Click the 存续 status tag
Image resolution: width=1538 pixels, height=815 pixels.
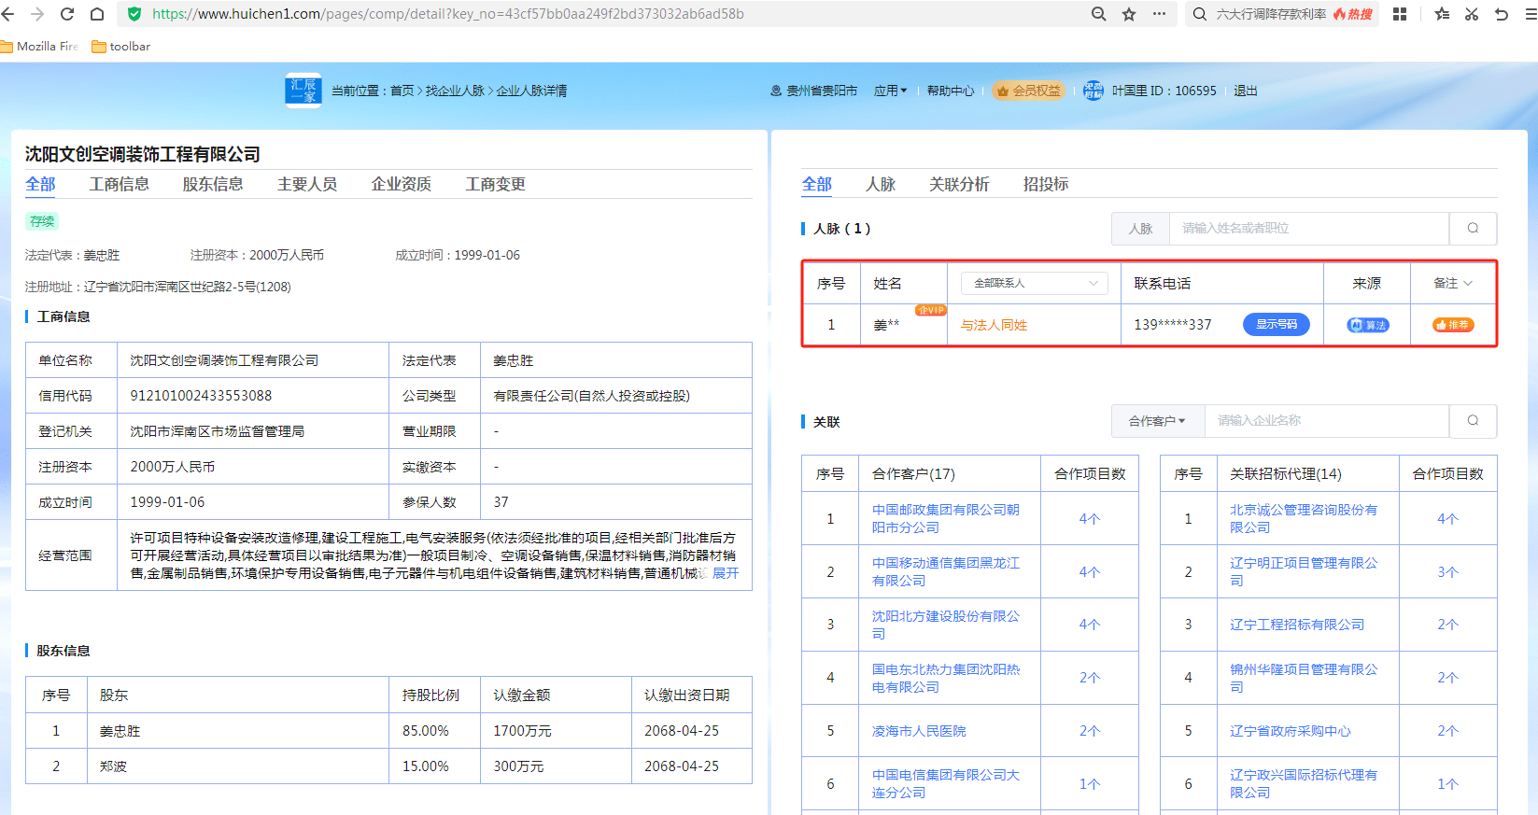pyautogui.click(x=42, y=221)
